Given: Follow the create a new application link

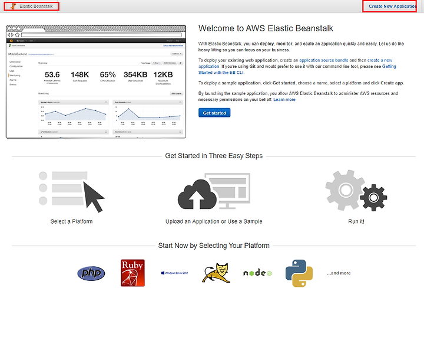Looking at the screenshot, I should [x=380, y=60].
